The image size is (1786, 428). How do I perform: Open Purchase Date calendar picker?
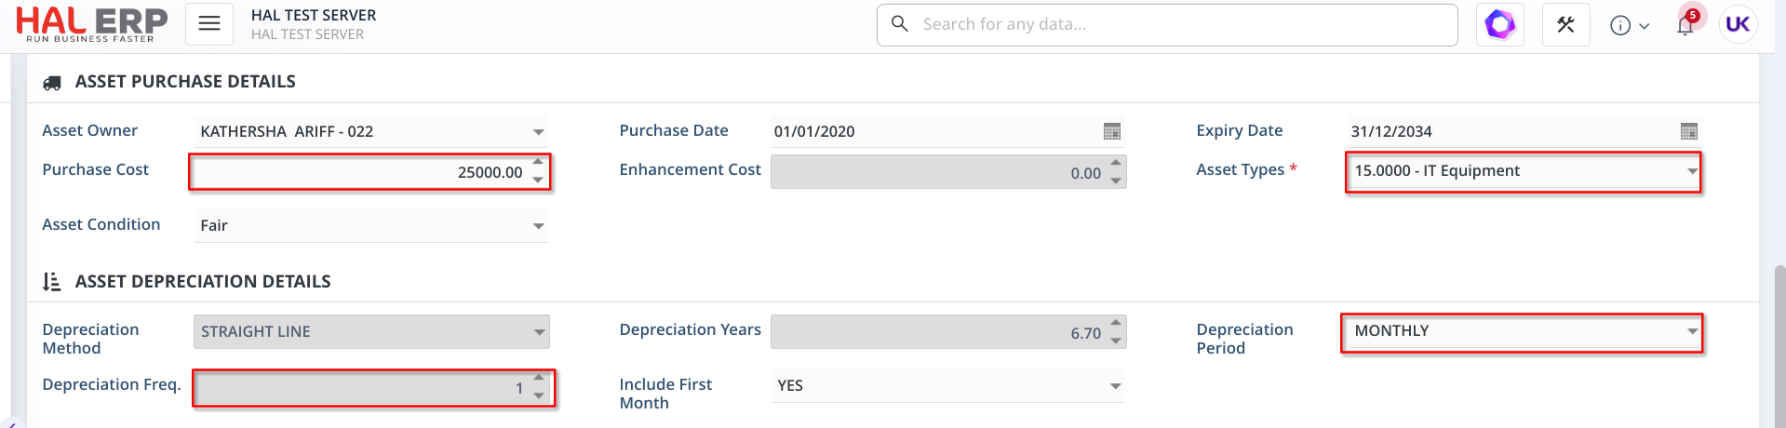click(1111, 131)
